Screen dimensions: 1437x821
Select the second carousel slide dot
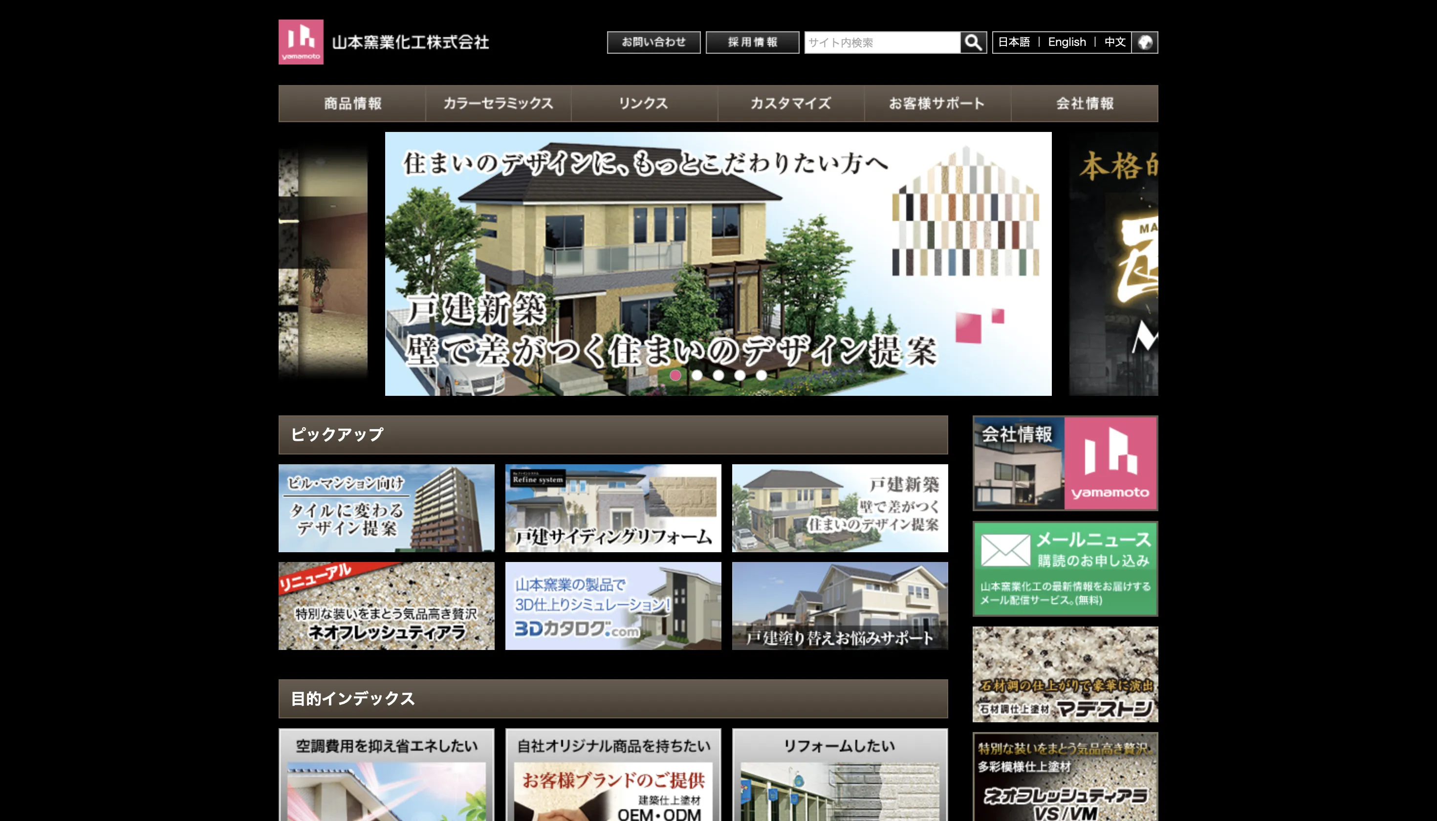(x=697, y=375)
